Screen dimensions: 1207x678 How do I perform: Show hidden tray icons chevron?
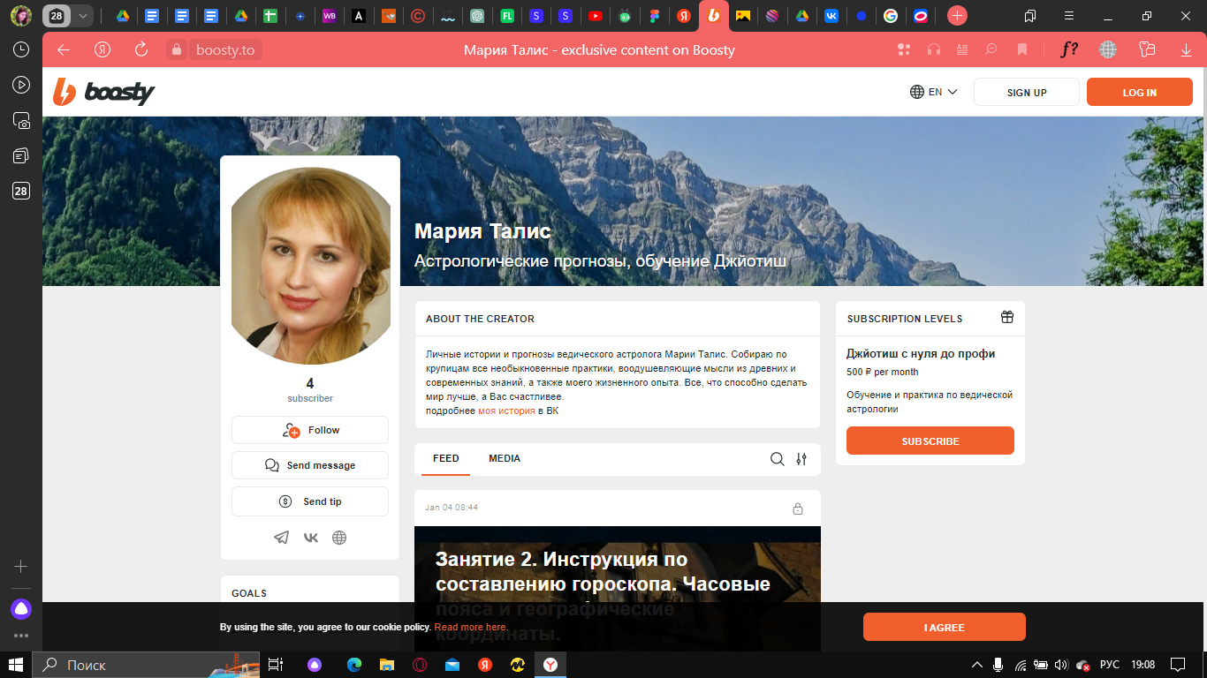point(976,664)
